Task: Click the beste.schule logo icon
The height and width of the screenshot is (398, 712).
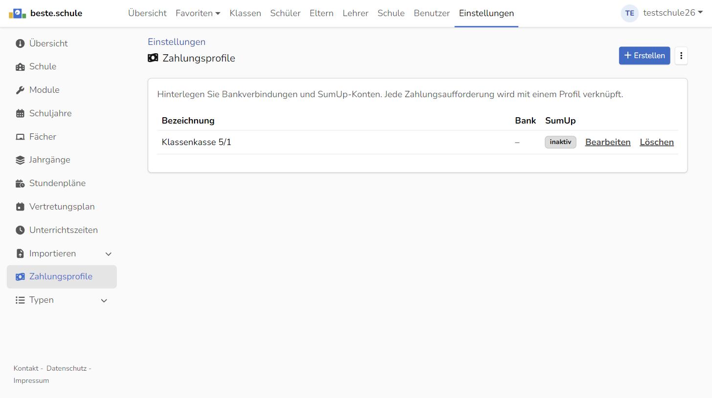Action: coord(17,13)
